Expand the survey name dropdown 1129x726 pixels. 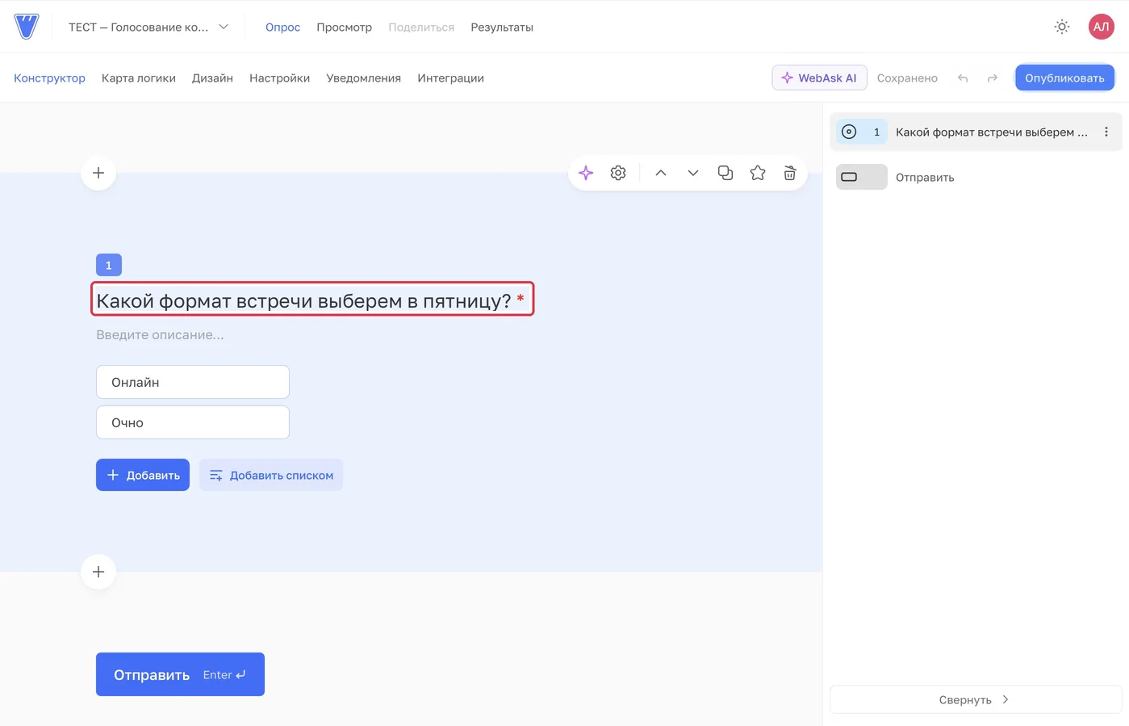(x=224, y=27)
